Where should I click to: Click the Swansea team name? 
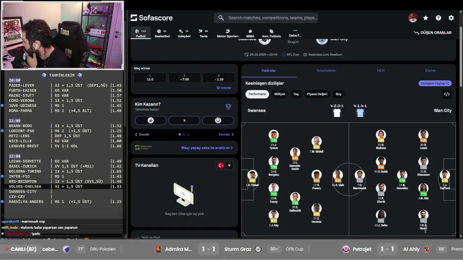tap(256, 110)
